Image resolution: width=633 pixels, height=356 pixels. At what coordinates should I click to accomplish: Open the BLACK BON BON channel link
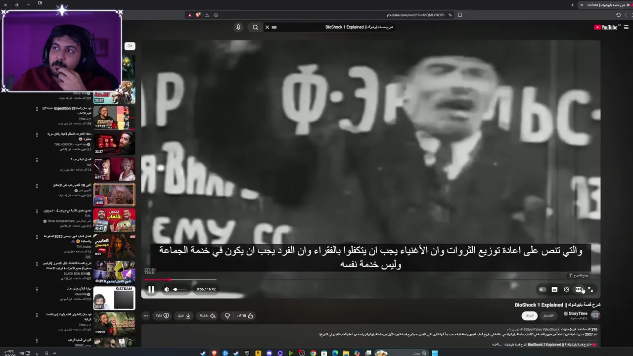point(75,273)
